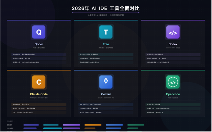Click the green bar in 模型能力 row
This screenshot has width=212, height=132.
[x=136, y=125]
